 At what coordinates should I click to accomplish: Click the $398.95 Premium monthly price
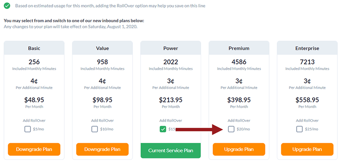click(x=239, y=100)
